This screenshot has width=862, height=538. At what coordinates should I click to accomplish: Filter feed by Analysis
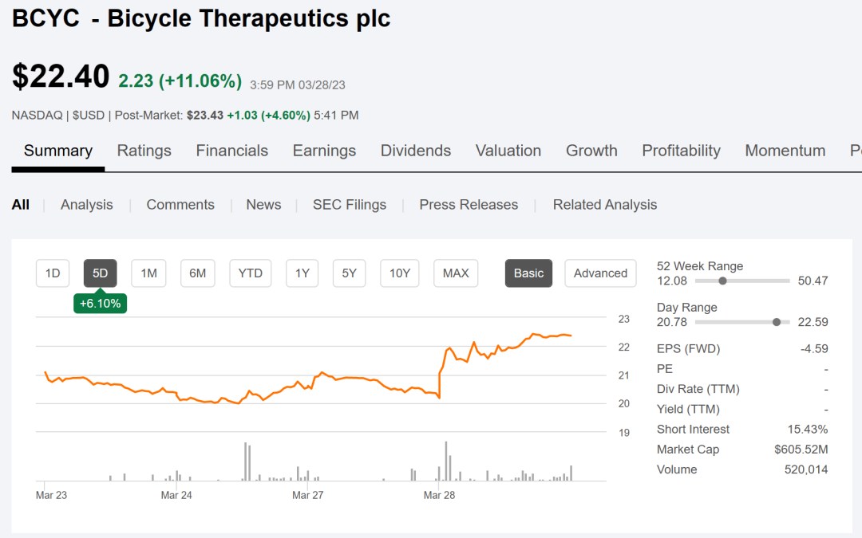tap(86, 205)
